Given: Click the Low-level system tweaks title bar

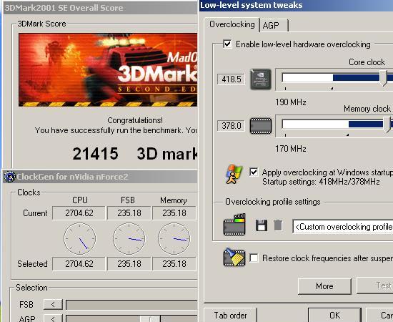Looking at the screenshot, I should [x=297, y=5].
